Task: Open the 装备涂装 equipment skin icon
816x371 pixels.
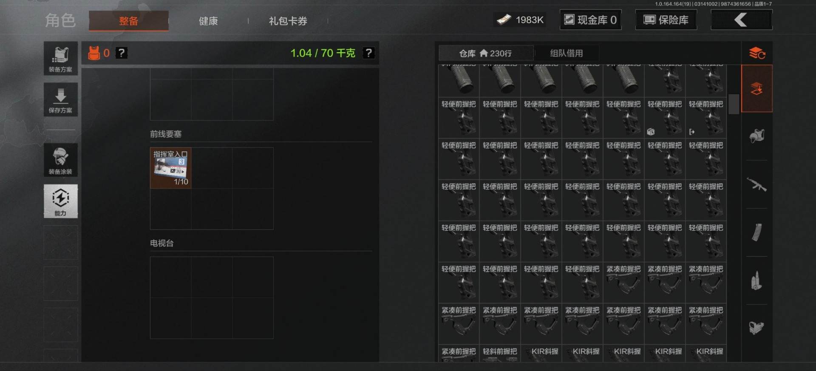Action: [x=60, y=160]
